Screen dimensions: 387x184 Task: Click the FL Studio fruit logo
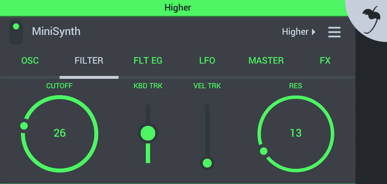coord(372,20)
